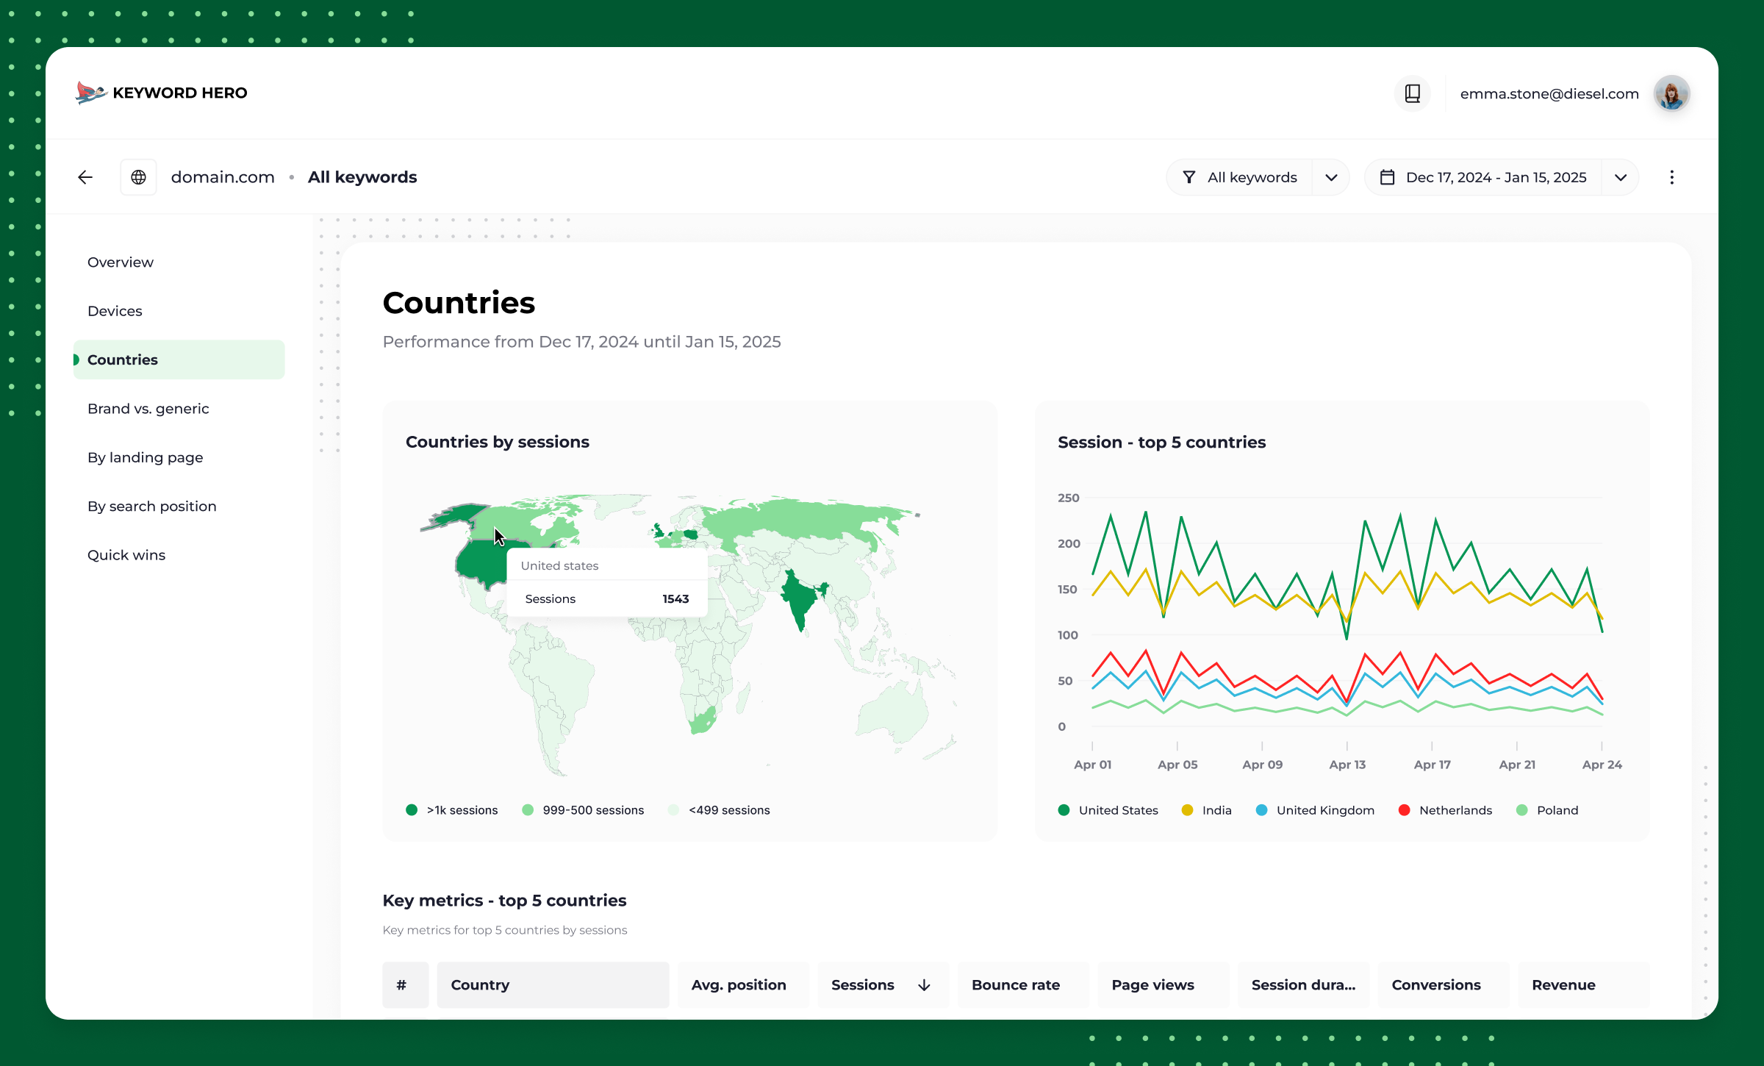Click the Dec 17, 2024 - Jan 15, 2025 date range
The width and height of the screenshot is (1764, 1066).
coord(1496,177)
